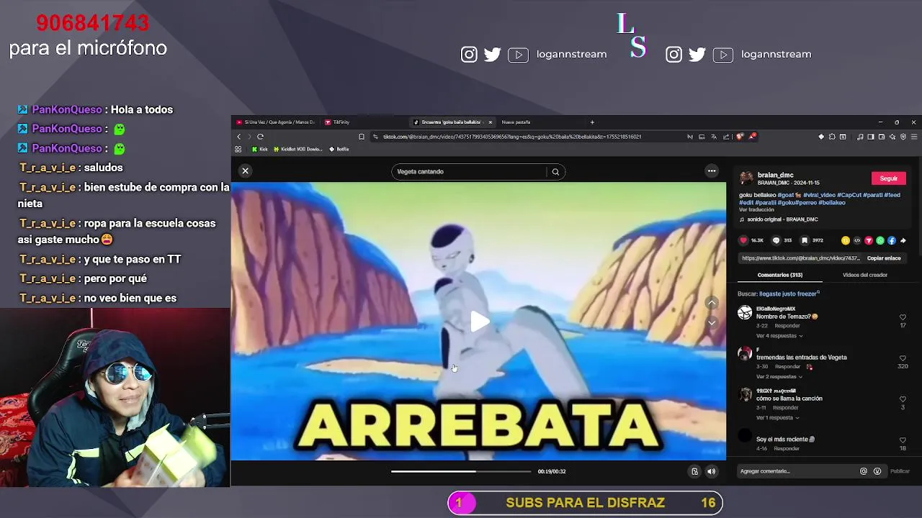The image size is (922, 518).
Task: Open the ElGalloNegroMX commenter avatar
Action: pos(745,313)
